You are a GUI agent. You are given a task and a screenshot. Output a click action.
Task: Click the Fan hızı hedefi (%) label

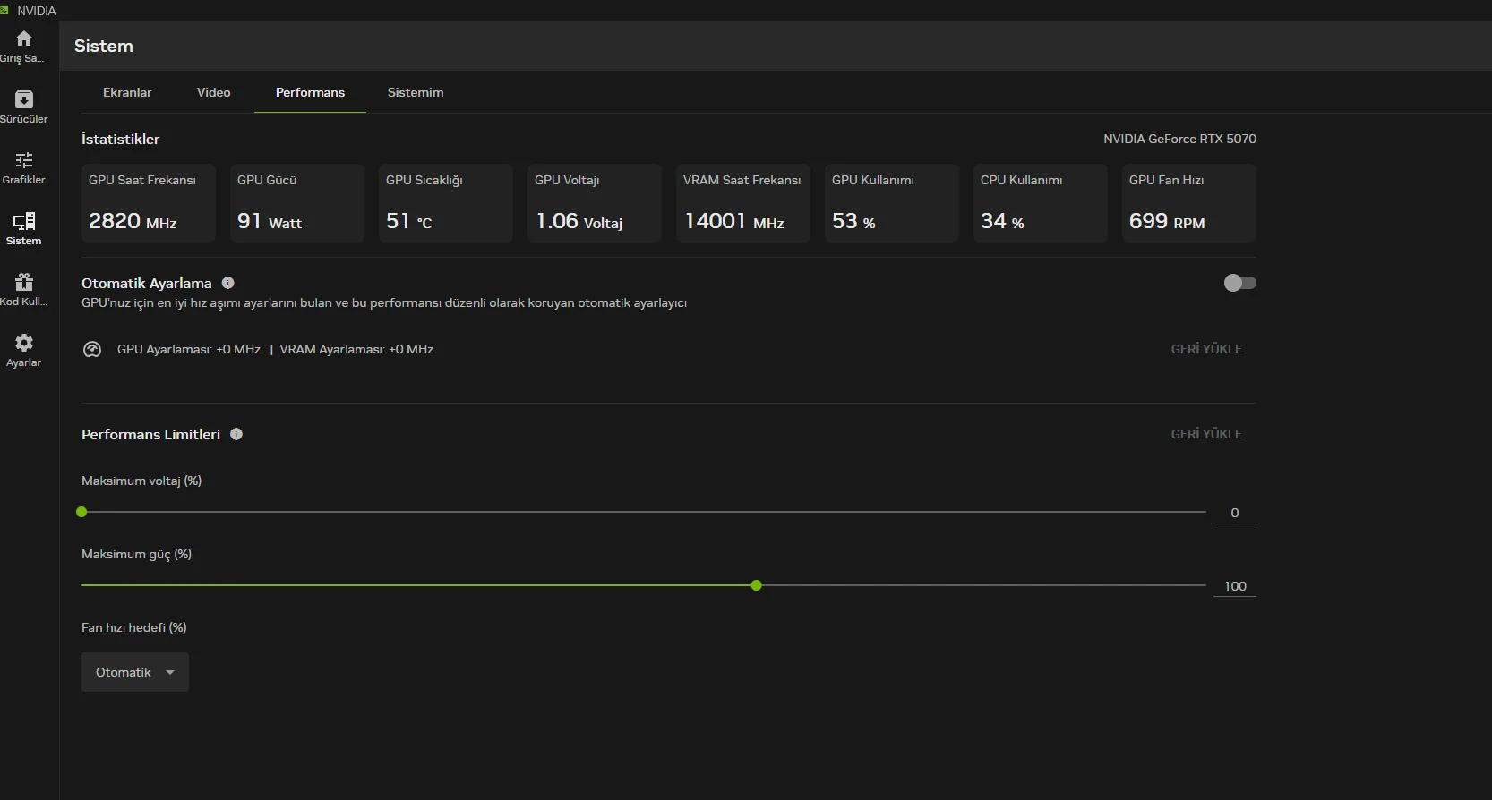click(134, 627)
